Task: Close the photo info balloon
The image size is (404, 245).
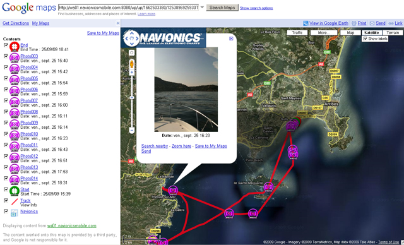Action: 231,39
